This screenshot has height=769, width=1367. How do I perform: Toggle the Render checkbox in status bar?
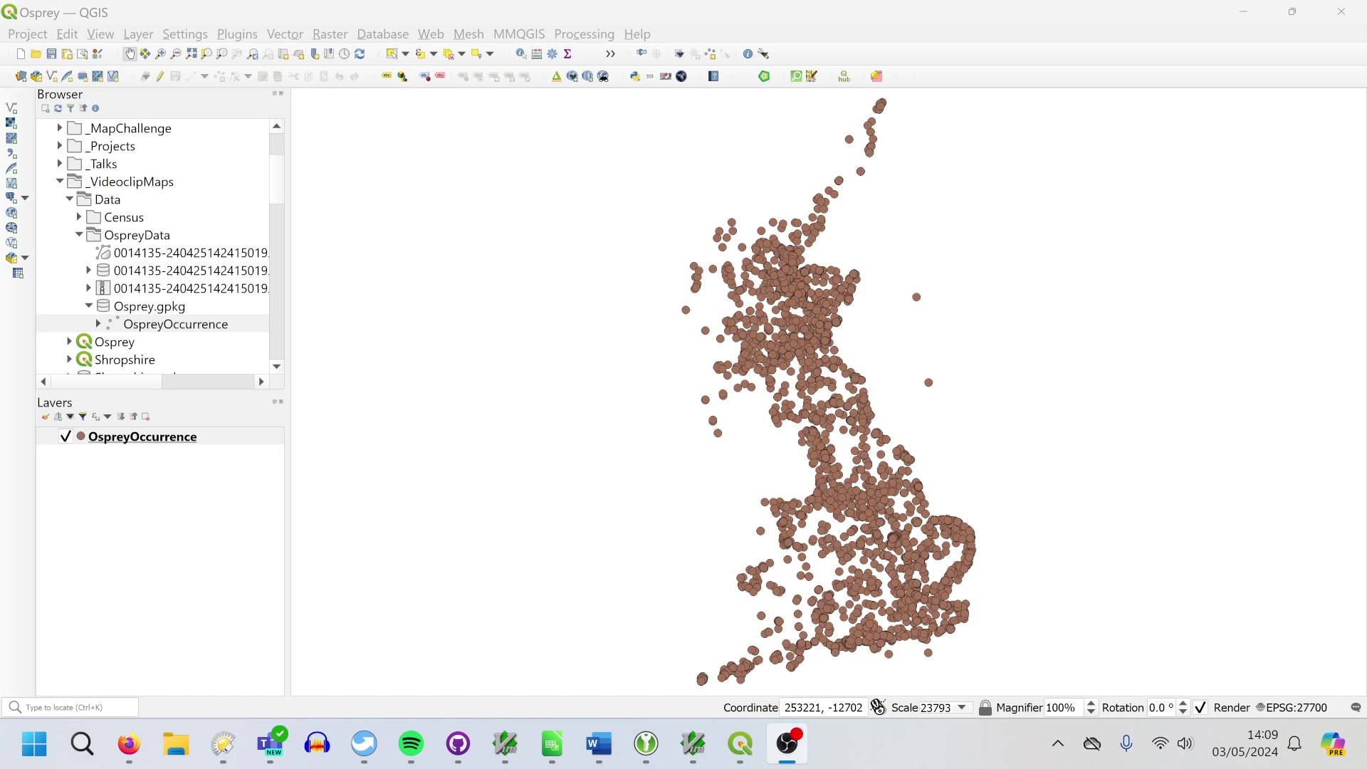coord(1200,707)
